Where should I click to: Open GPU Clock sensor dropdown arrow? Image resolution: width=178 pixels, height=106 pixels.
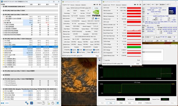coord(117,8)
